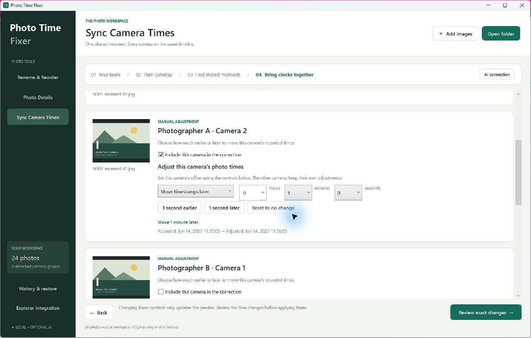
Task: Open Explorer integration page
Action: click(x=38, y=308)
